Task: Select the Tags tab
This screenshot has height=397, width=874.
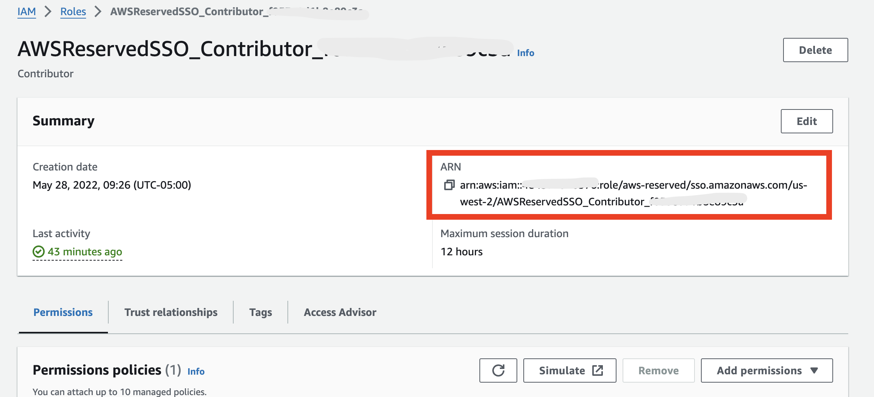Action: pyautogui.click(x=261, y=312)
